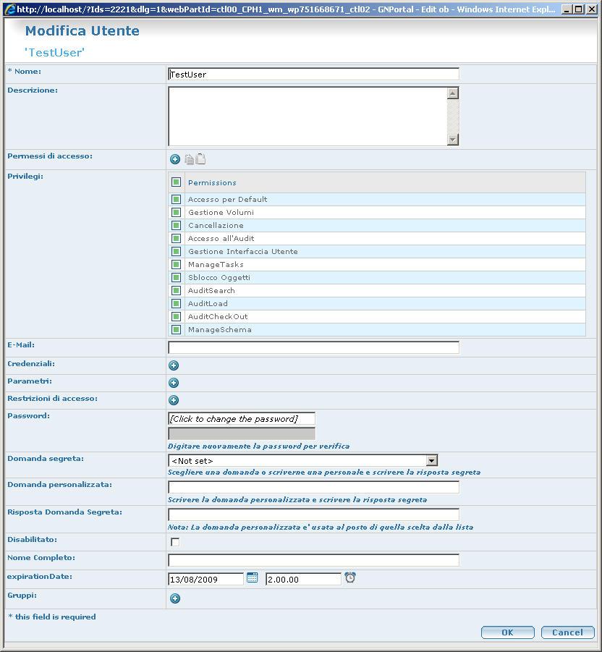Toggle the ManageTasks checkbox
The height and width of the screenshot is (652, 602).
(x=177, y=264)
